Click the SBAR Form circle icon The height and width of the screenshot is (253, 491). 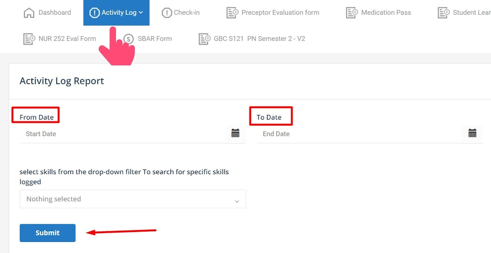(129, 39)
